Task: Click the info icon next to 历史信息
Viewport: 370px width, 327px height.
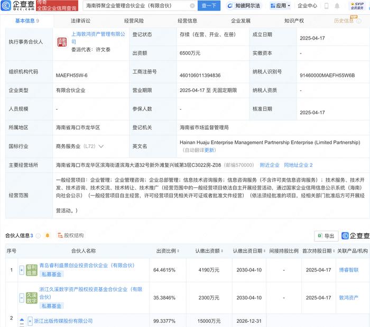Action: (359, 21)
